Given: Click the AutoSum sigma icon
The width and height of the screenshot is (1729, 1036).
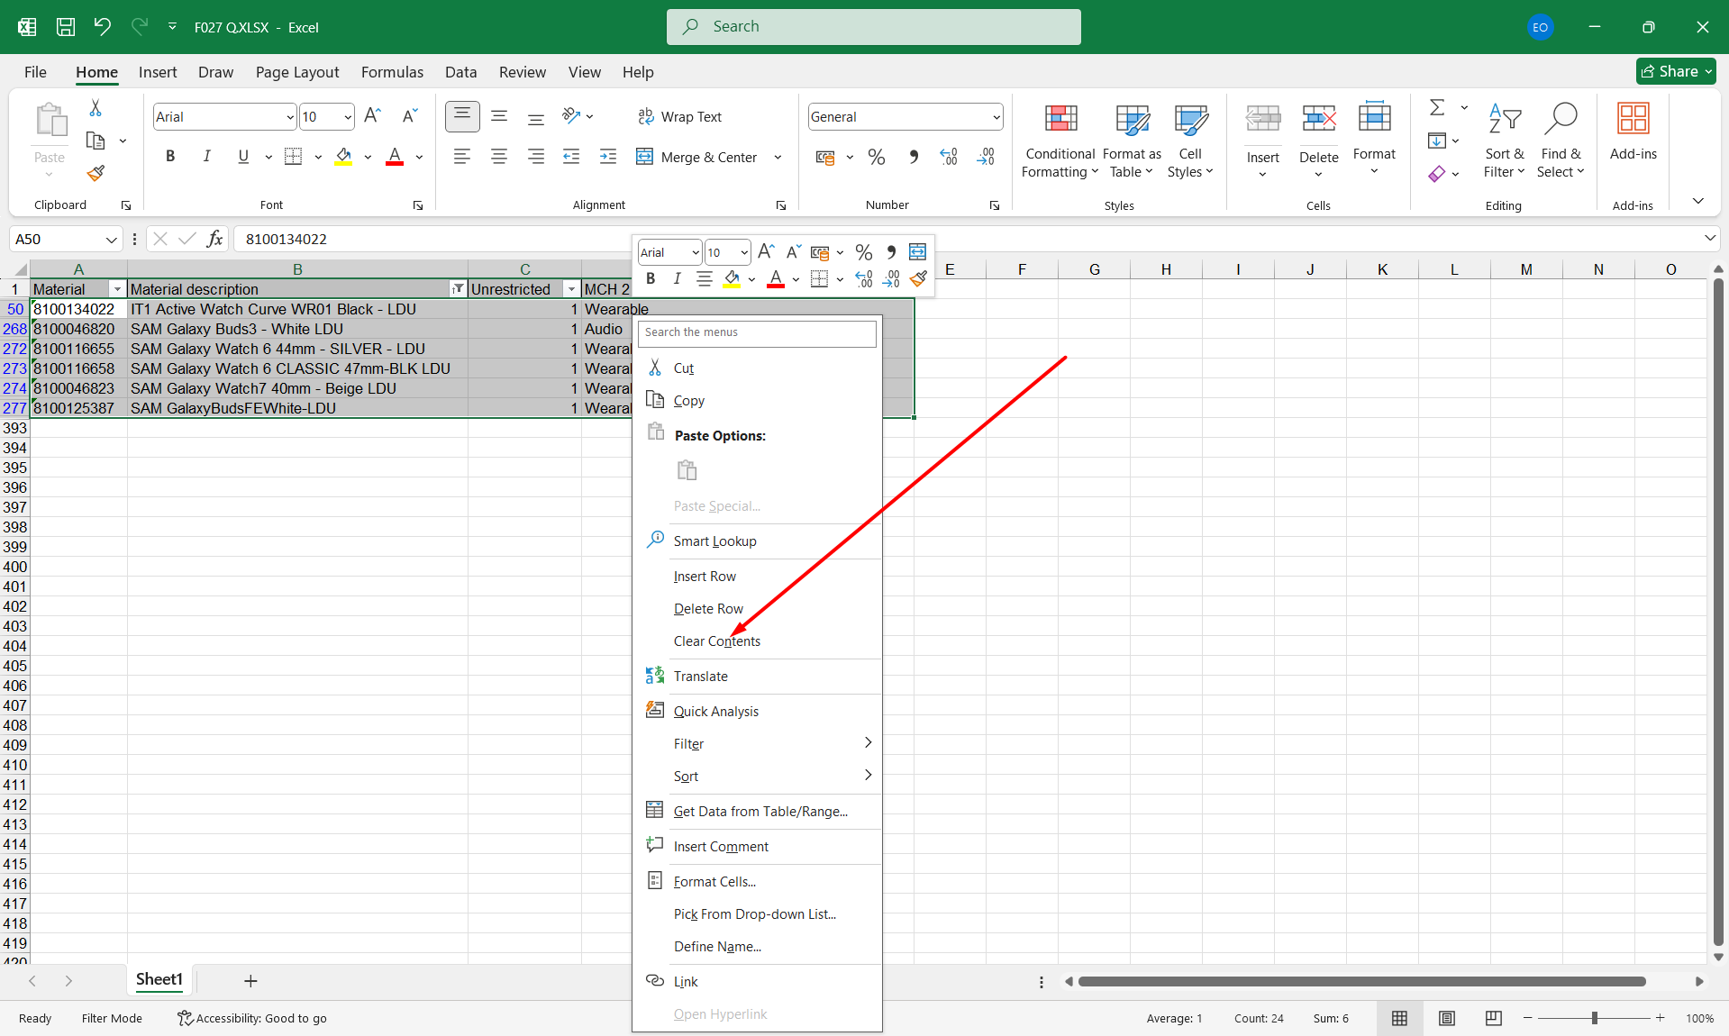Looking at the screenshot, I should tap(1437, 108).
